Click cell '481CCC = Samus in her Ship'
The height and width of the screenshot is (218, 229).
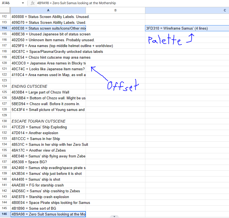coord(48,139)
